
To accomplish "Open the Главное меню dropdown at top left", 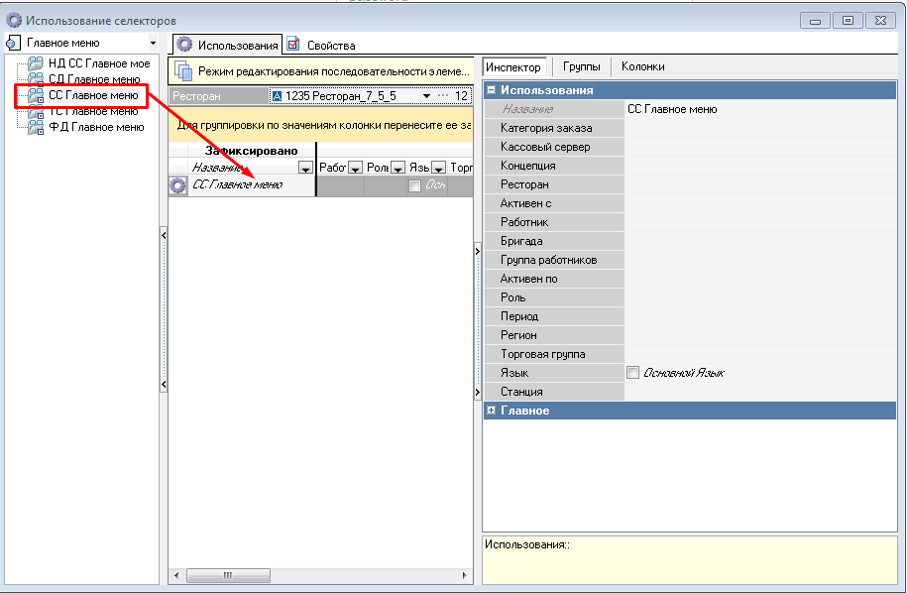I will pyautogui.click(x=153, y=44).
